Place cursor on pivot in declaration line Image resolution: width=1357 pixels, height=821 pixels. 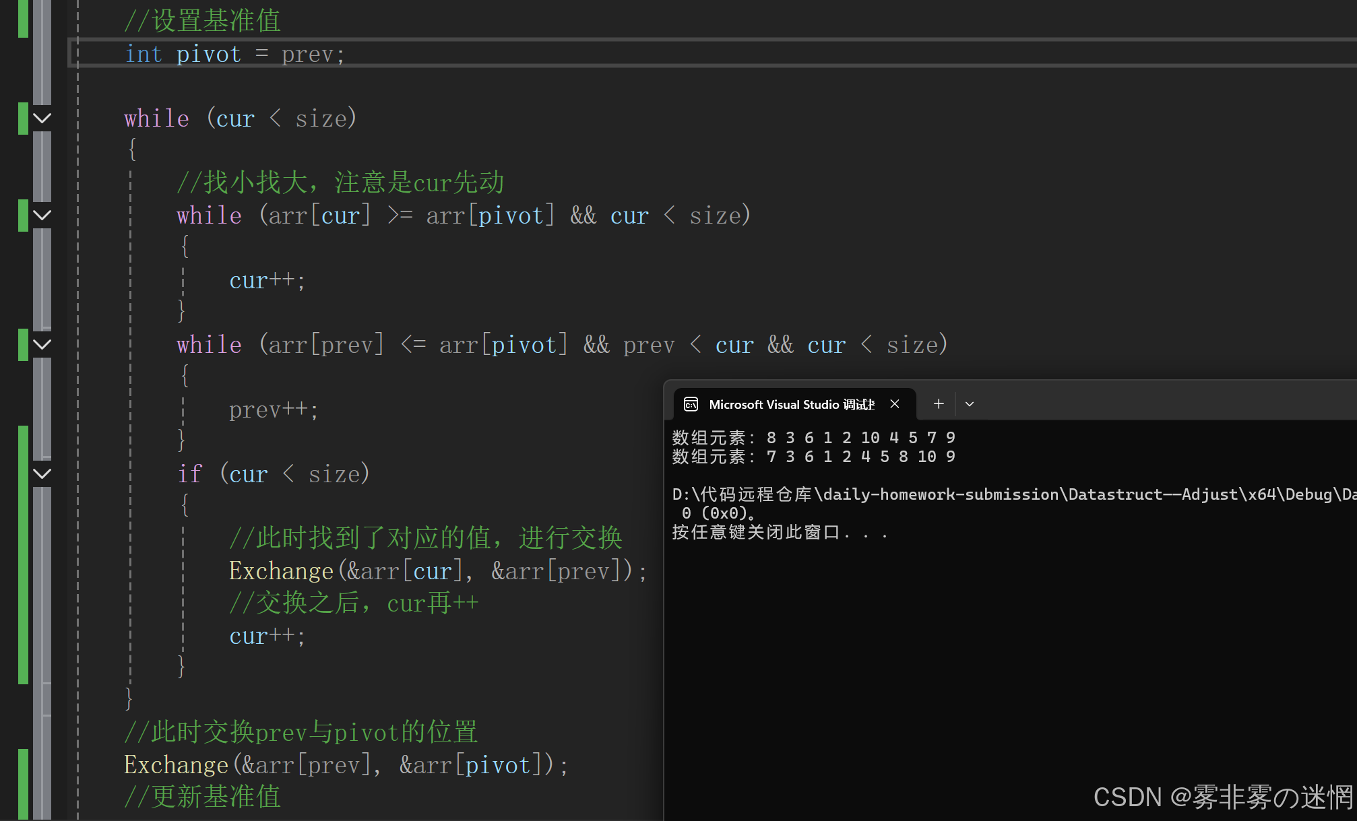point(208,54)
